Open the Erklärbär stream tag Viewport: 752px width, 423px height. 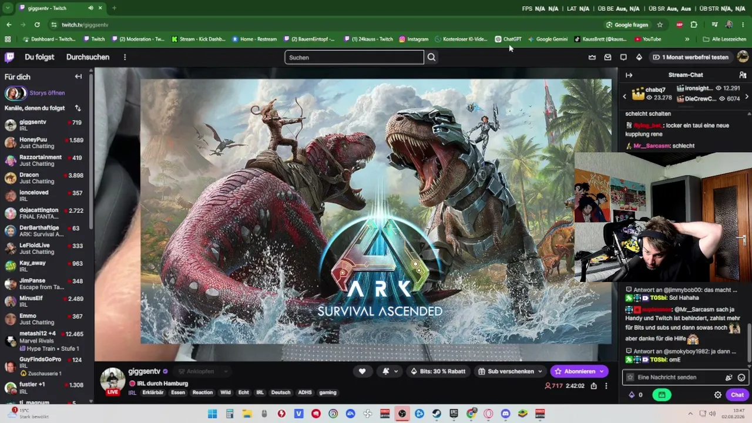tap(153, 392)
